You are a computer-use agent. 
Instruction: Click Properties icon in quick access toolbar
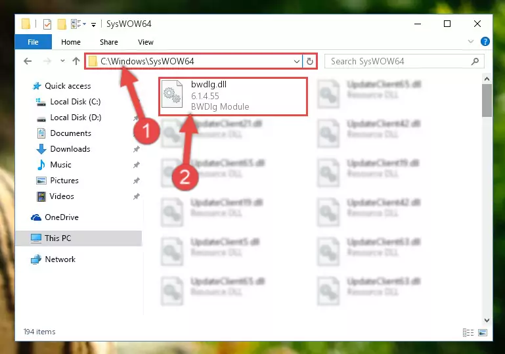pos(47,24)
